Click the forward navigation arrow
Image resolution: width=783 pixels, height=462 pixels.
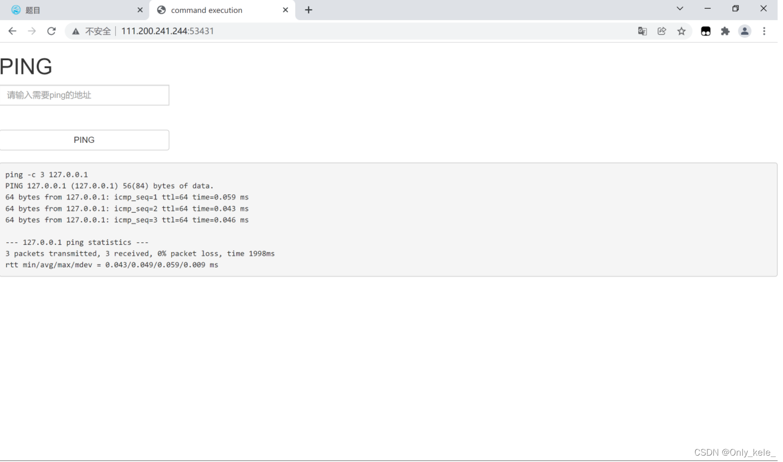tap(32, 31)
